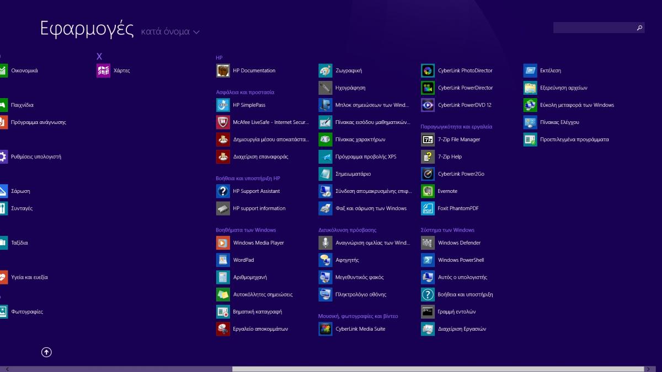
Task: Open Γραμμή εντολών command prompt icon
Action: coord(428,311)
